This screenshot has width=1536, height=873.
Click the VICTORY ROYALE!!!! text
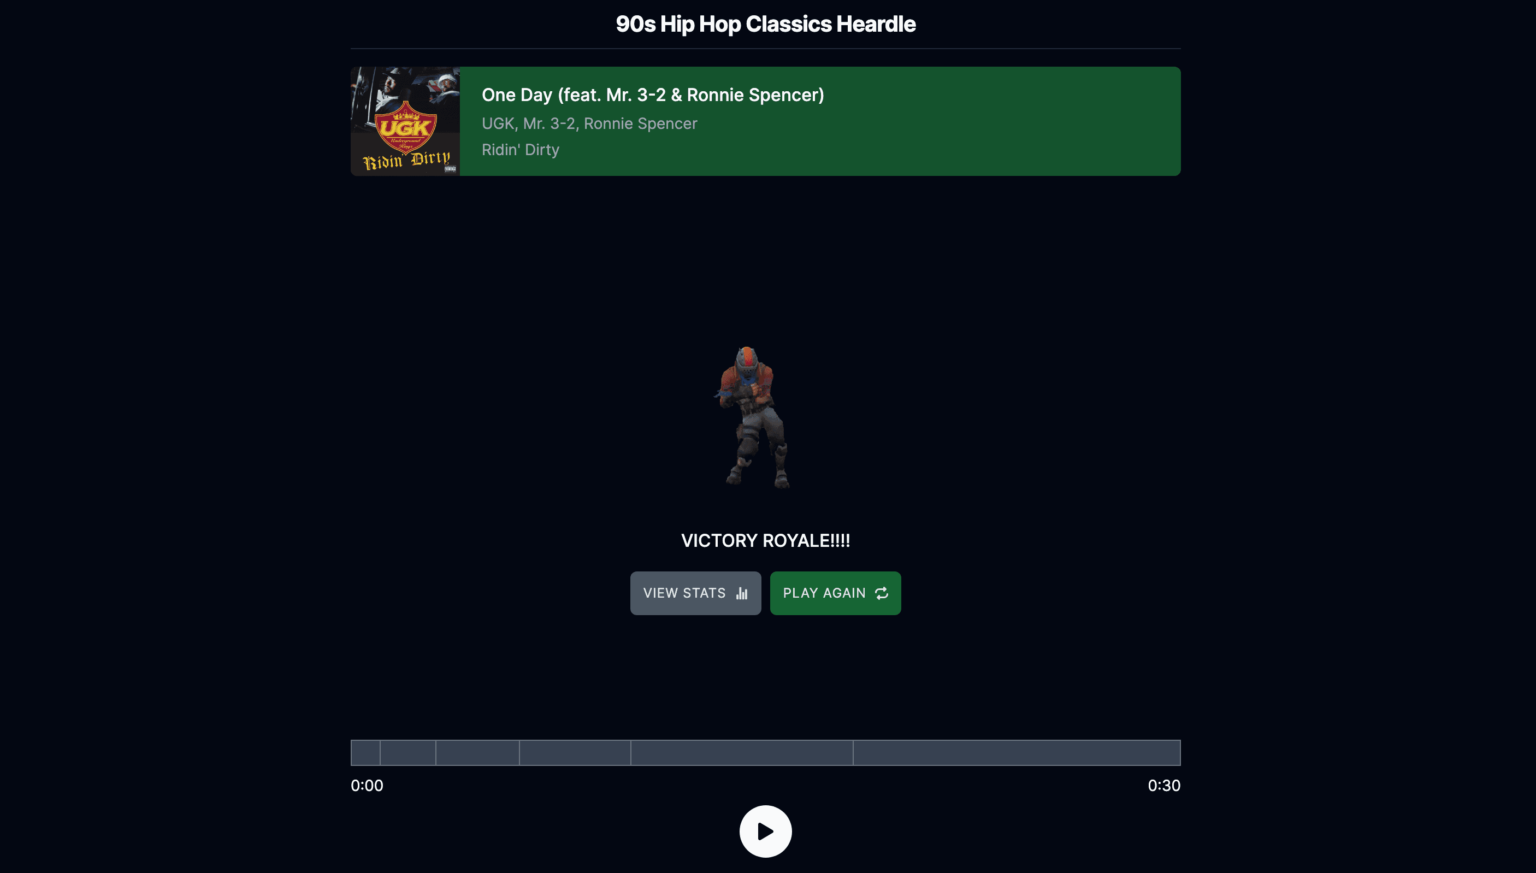point(765,540)
